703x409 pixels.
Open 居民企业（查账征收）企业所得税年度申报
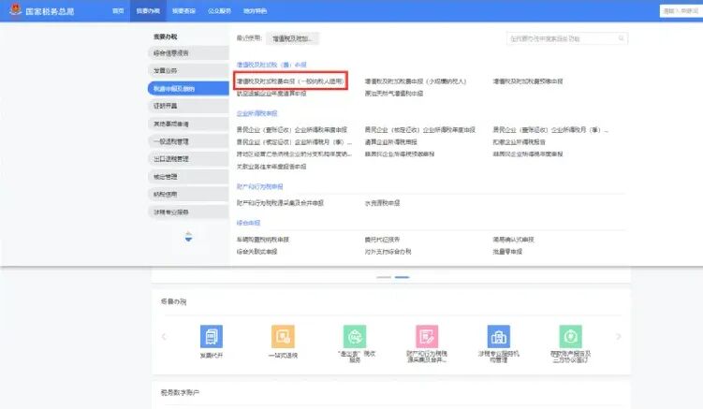(292, 129)
